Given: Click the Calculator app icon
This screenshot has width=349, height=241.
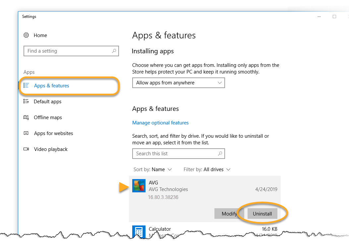Looking at the screenshot, I should click(x=139, y=231).
